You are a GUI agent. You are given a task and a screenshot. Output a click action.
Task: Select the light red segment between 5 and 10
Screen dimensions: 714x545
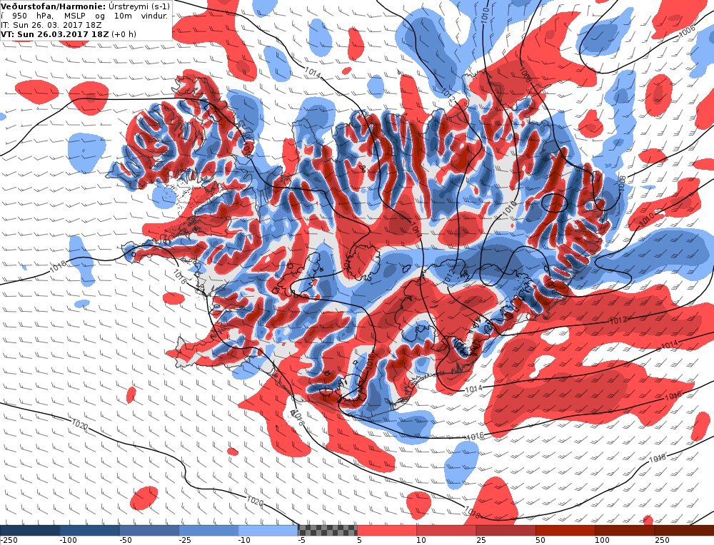387,531
